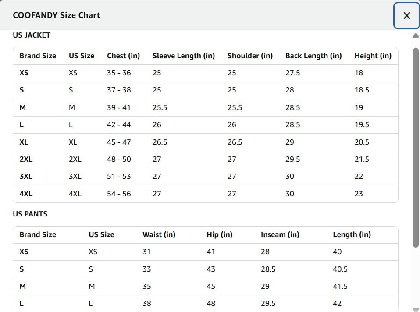Screen dimensions: 420x312
Task: Click the vertical scrollbar thumb
Action: pyautogui.click(x=416, y=148)
